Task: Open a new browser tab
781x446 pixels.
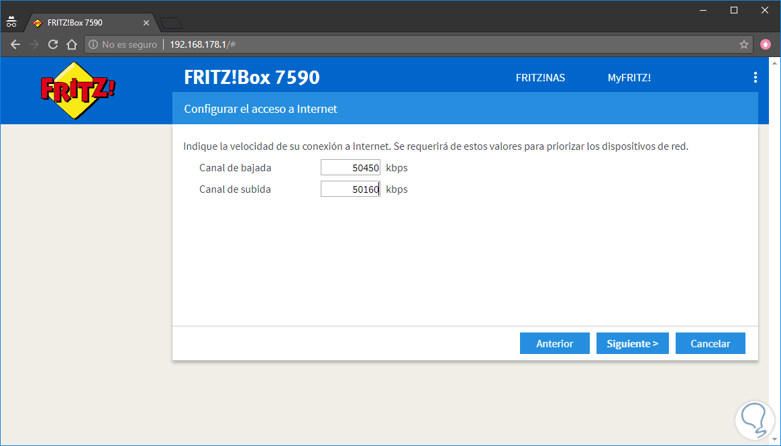Action: tap(171, 23)
